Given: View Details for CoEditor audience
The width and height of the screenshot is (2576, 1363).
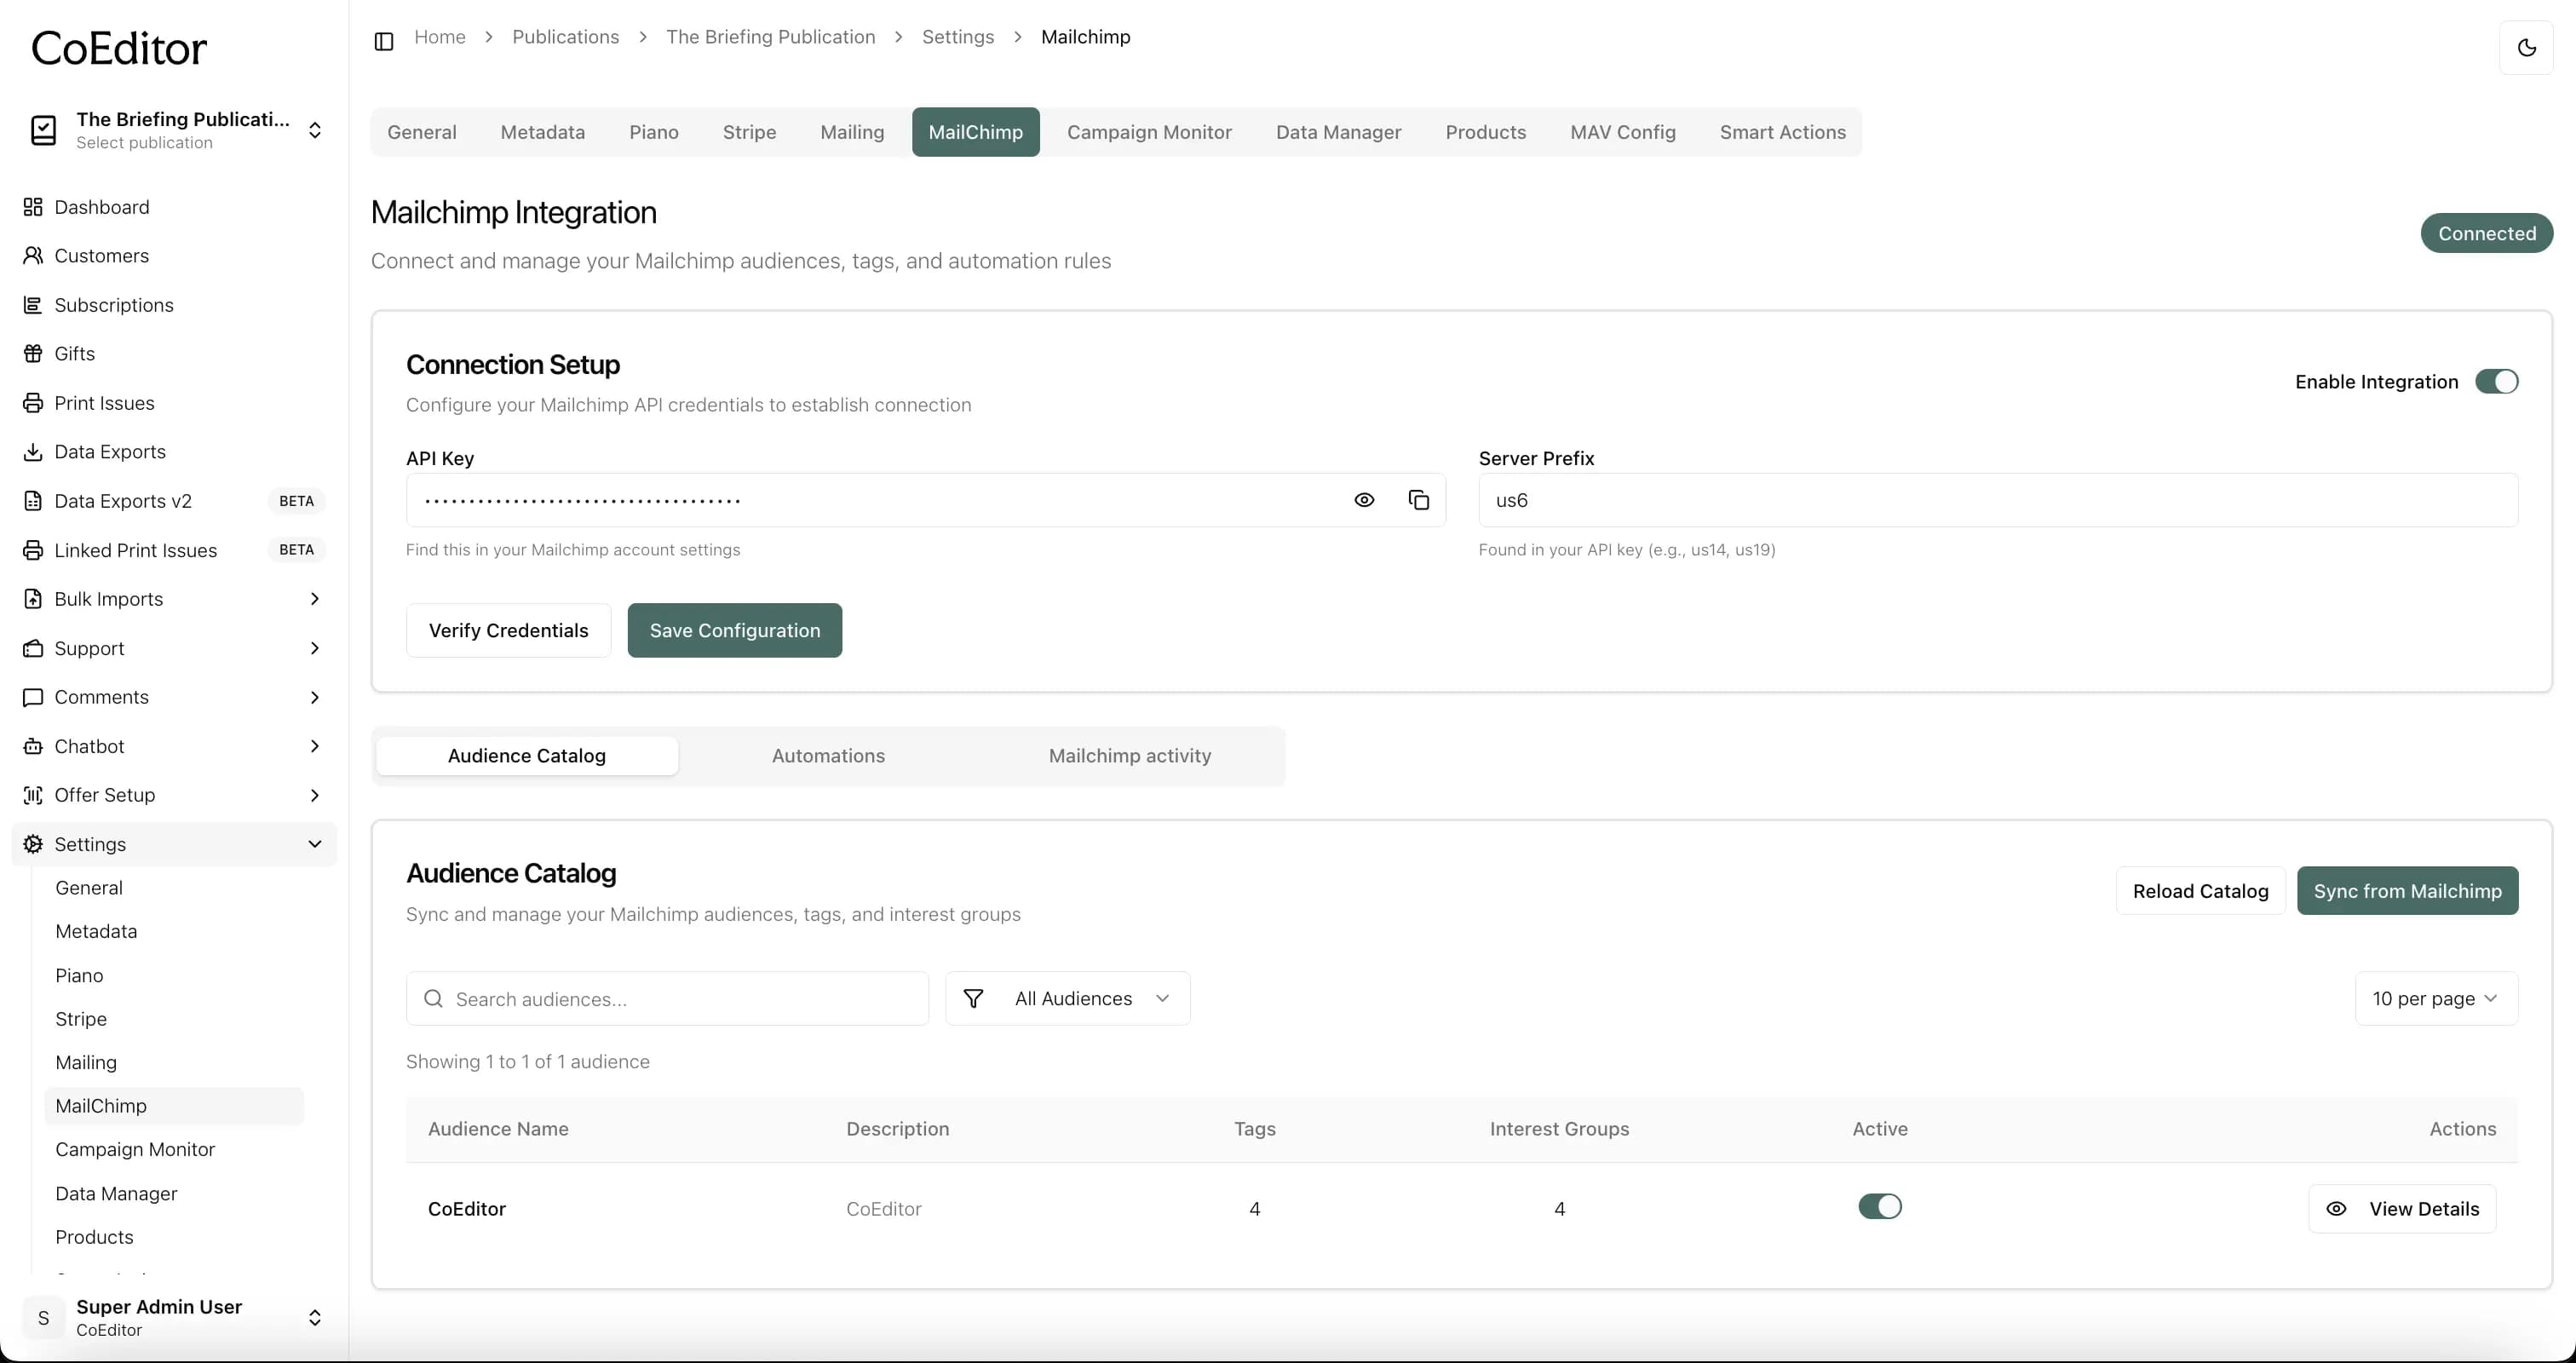Looking at the screenshot, I should point(2402,1208).
